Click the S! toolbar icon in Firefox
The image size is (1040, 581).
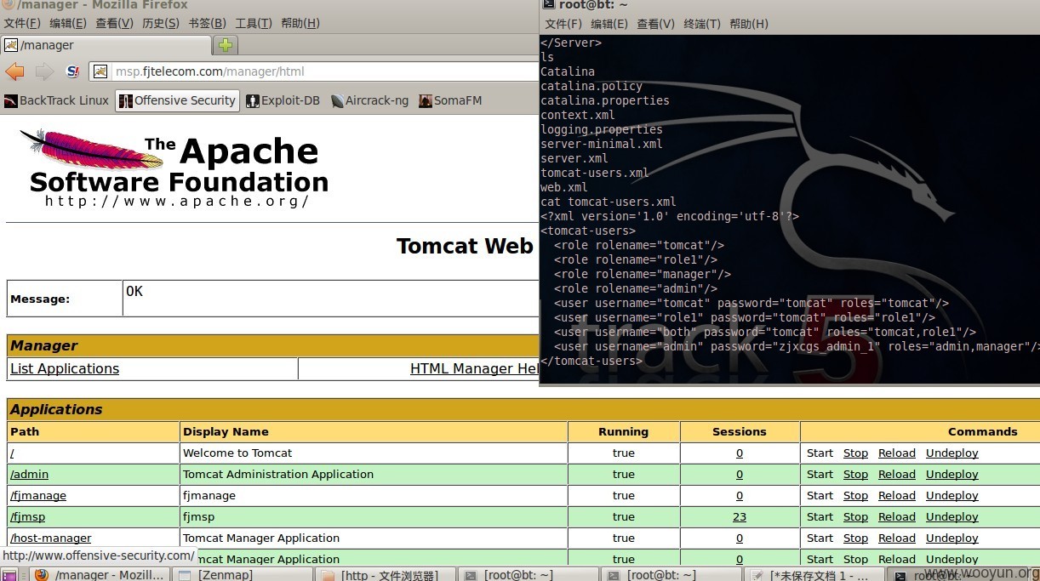[73, 71]
